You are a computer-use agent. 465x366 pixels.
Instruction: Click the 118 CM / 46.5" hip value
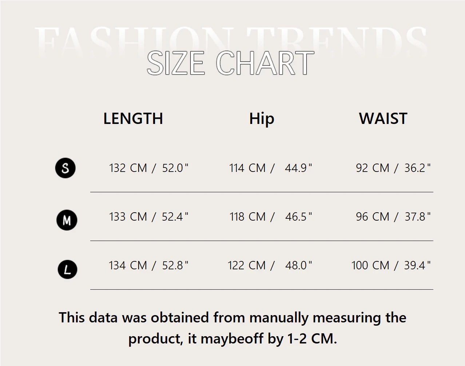tap(270, 217)
